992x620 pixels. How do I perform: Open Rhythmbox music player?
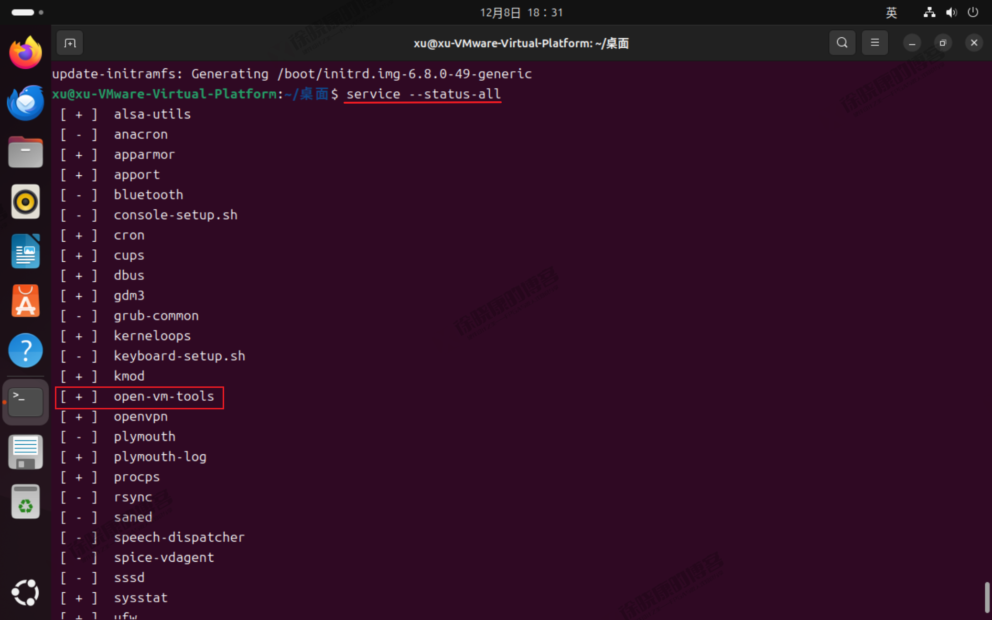pos(25,202)
